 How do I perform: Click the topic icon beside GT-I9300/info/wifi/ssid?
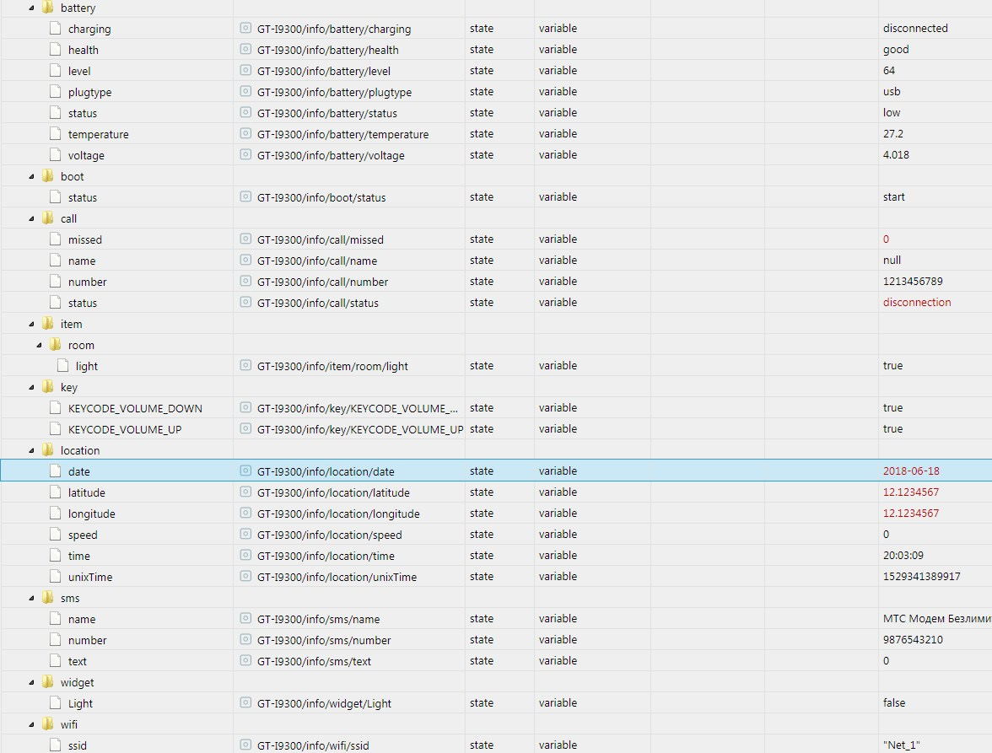(245, 745)
